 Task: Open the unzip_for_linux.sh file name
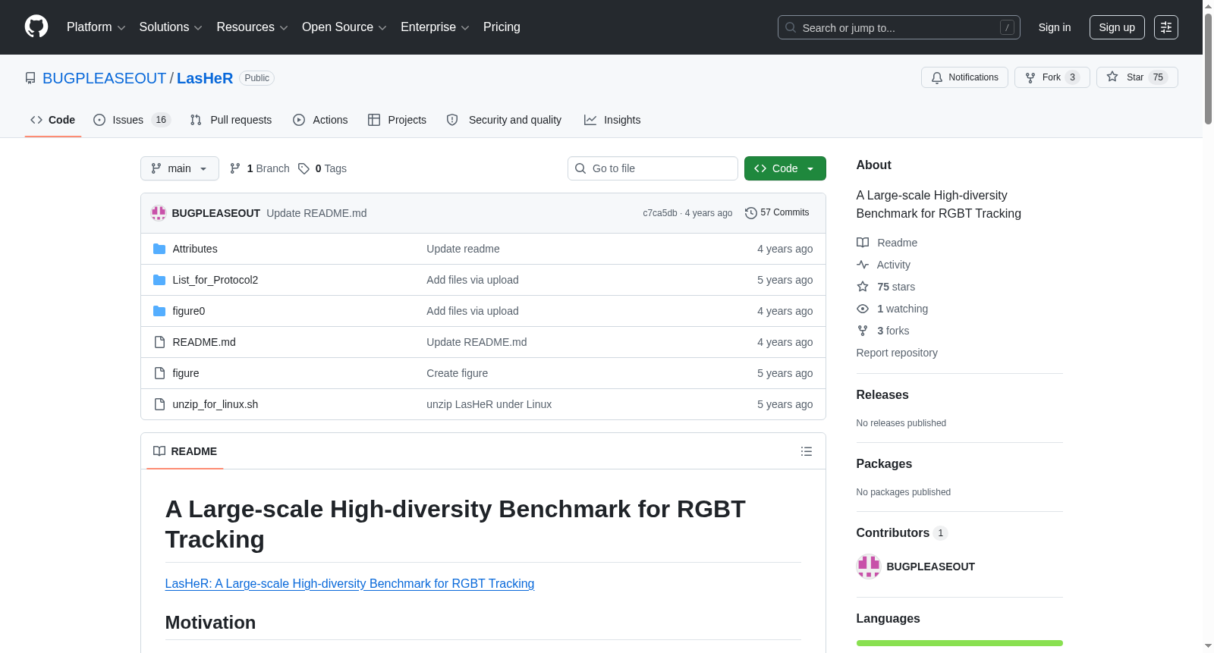(215, 404)
